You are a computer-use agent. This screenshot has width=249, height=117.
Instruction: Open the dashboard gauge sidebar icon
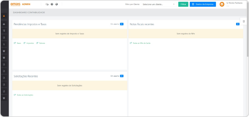pyautogui.click(x=4, y=24)
